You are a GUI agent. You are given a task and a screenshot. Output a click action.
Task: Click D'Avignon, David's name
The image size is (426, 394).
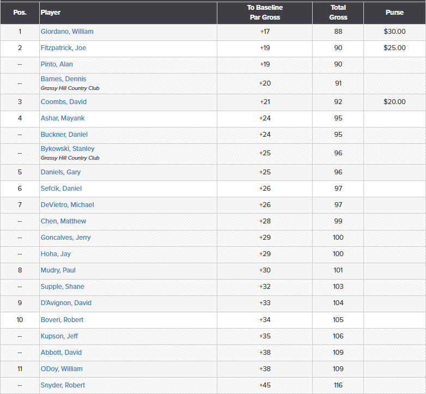[x=66, y=303]
